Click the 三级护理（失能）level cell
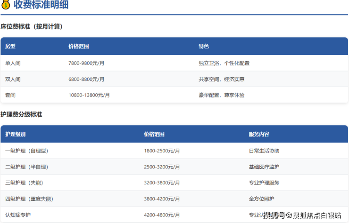Image resolution: width=349 pixels, height=223 pixels. coord(24,183)
